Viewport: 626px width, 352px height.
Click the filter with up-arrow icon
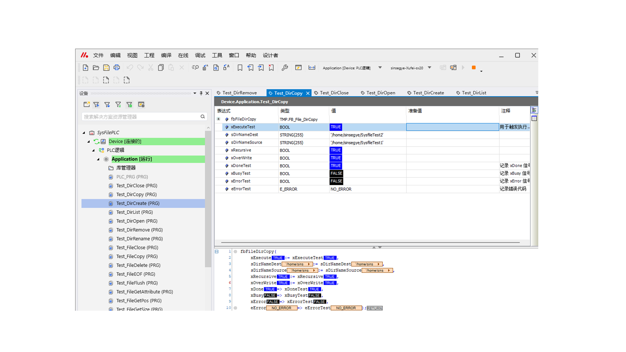pyautogui.click(x=96, y=105)
